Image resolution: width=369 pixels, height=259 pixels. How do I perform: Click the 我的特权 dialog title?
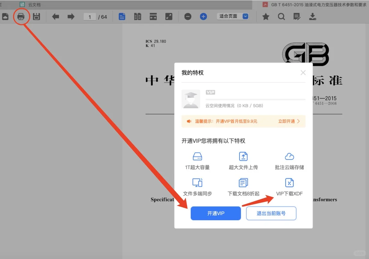(193, 73)
